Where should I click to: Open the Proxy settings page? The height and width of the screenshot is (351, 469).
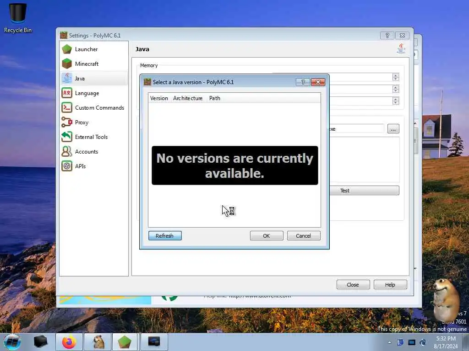93,122
